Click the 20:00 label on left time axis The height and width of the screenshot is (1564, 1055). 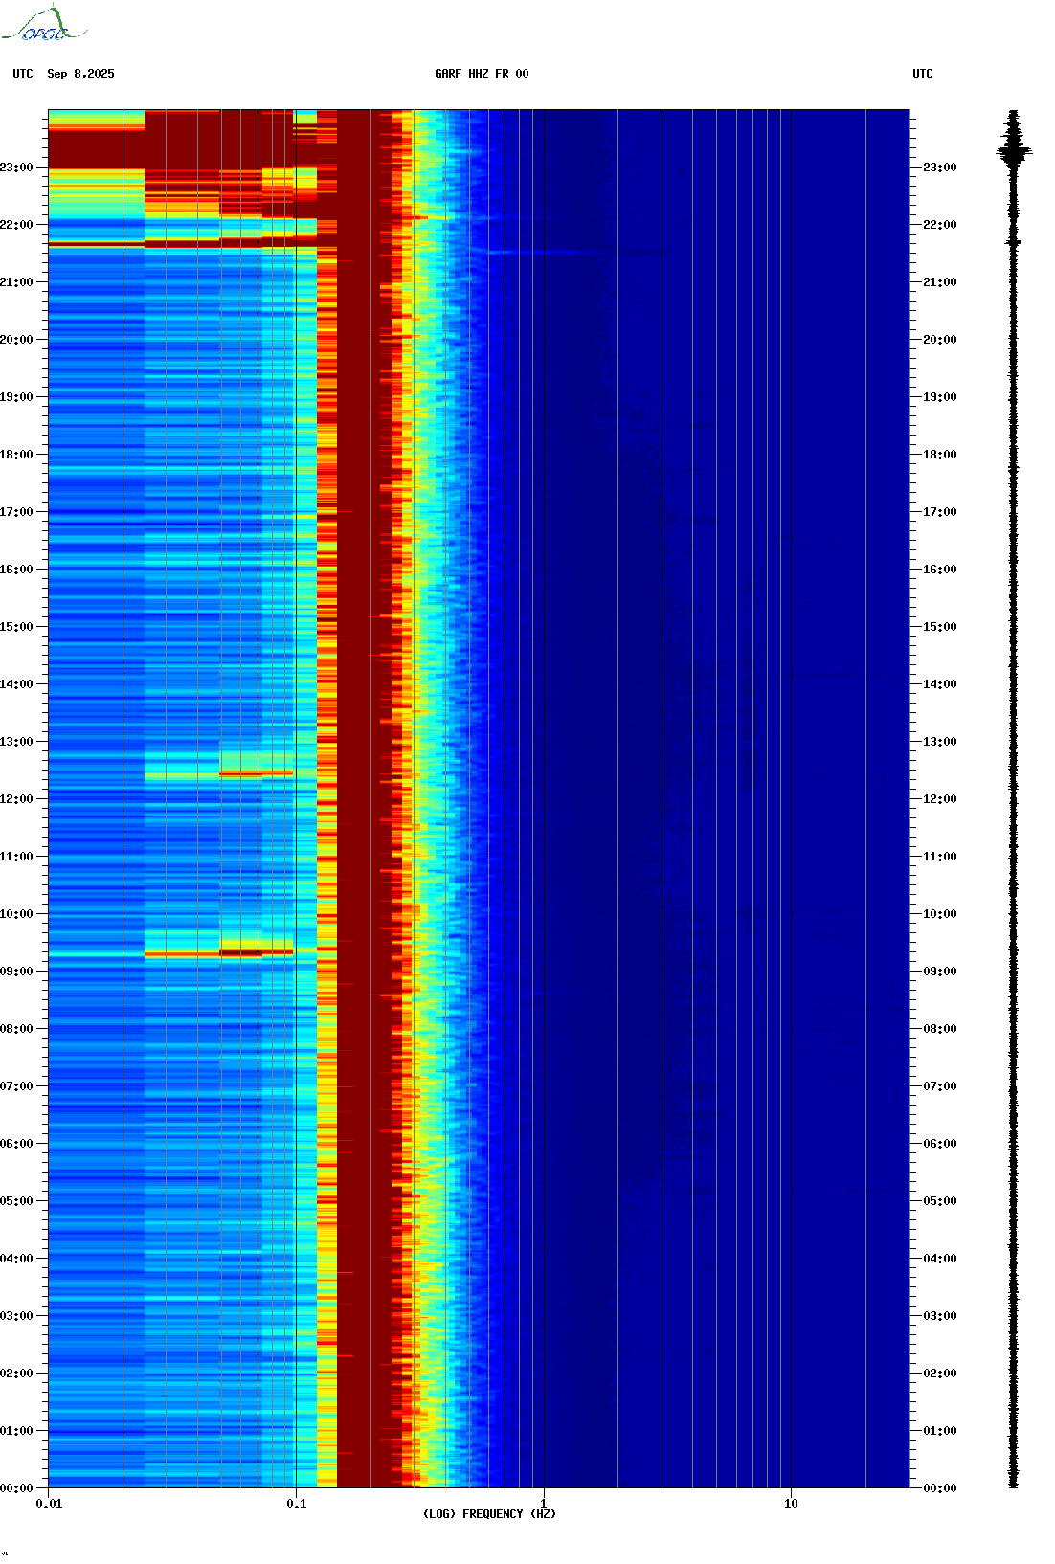(x=16, y=340)
